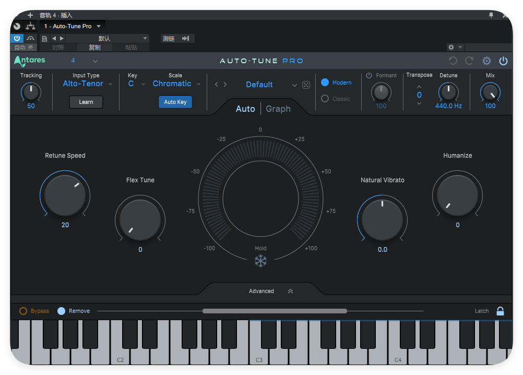Click the Retune Speed value 20

65,225
